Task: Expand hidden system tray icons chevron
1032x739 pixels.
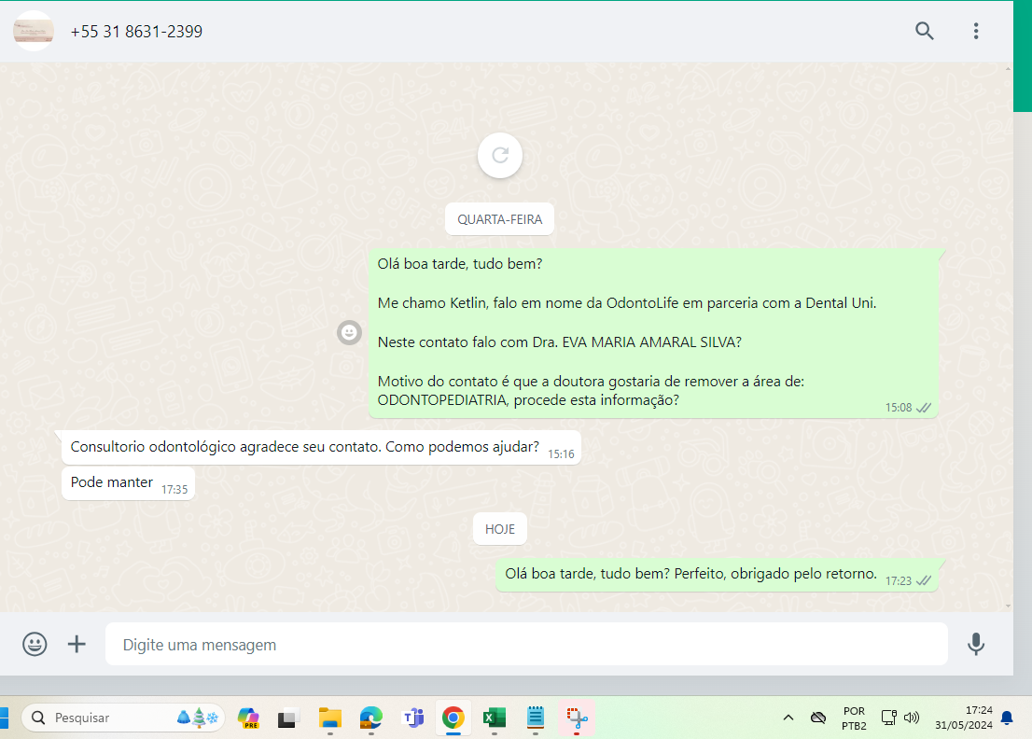Action: 788,718
